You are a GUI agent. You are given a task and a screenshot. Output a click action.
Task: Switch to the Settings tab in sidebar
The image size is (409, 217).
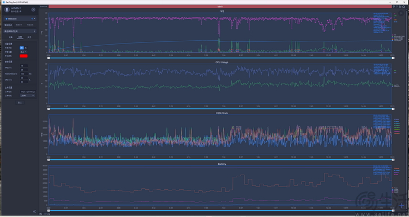click(x=20, y=37)
